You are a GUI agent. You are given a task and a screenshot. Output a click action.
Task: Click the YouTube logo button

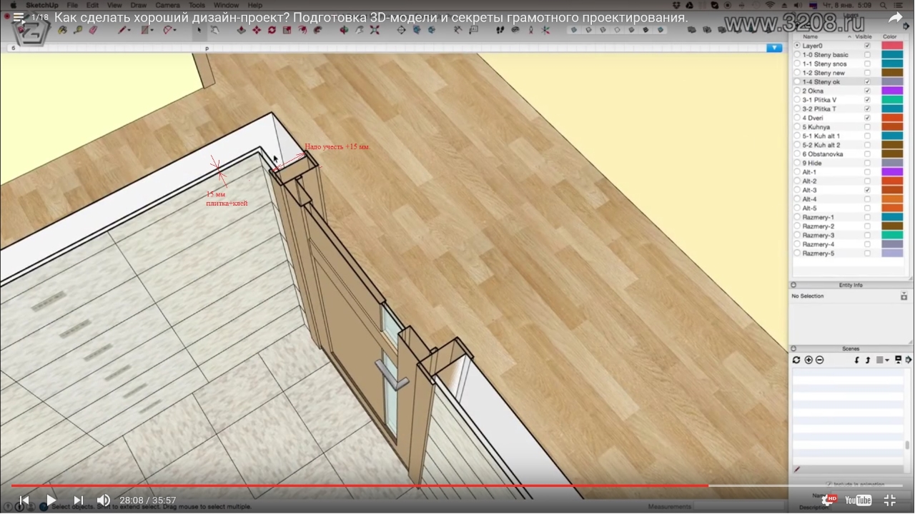coord(858,500)
